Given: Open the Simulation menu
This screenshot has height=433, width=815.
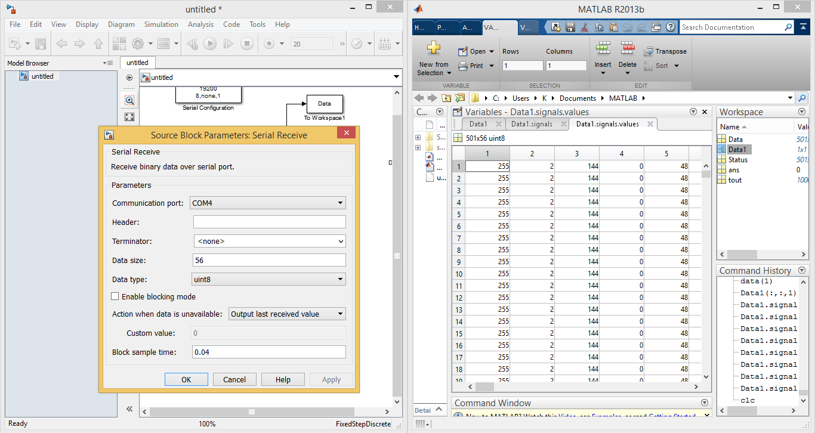Looking at the screenshot, I should 161,24.
